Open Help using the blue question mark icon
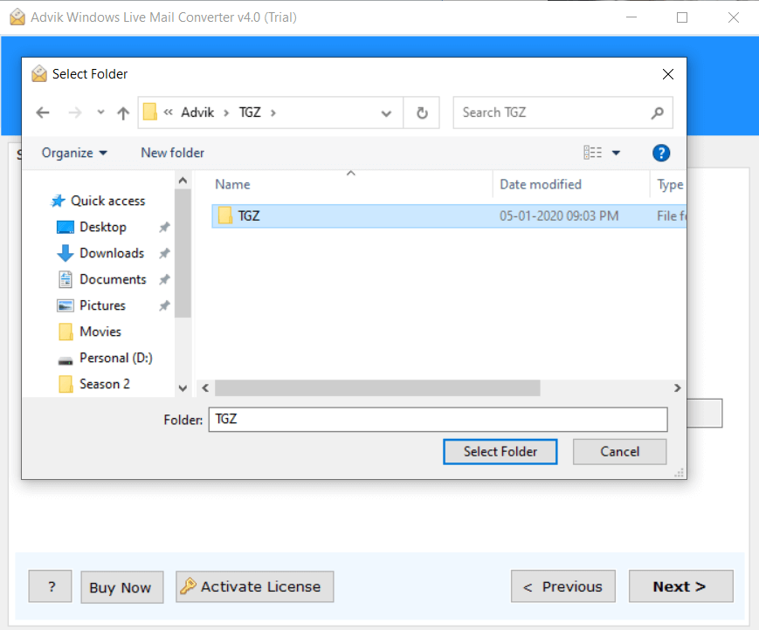The image size is (759, 630). 661,153
